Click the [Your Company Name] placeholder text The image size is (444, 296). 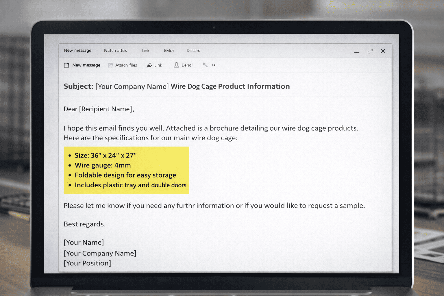pos(100,253)
